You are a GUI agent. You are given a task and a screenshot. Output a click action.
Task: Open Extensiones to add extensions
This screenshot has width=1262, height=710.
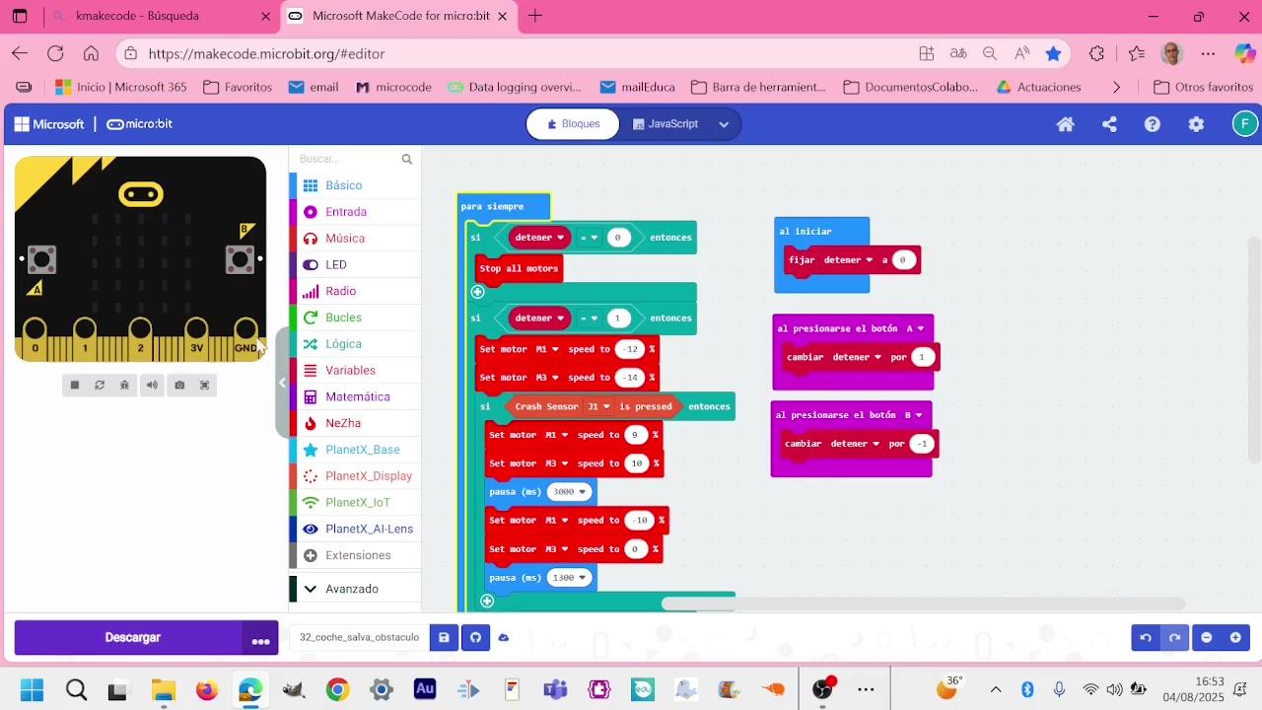(355, 555)
